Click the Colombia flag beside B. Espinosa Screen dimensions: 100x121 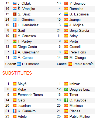click(66, 14)
